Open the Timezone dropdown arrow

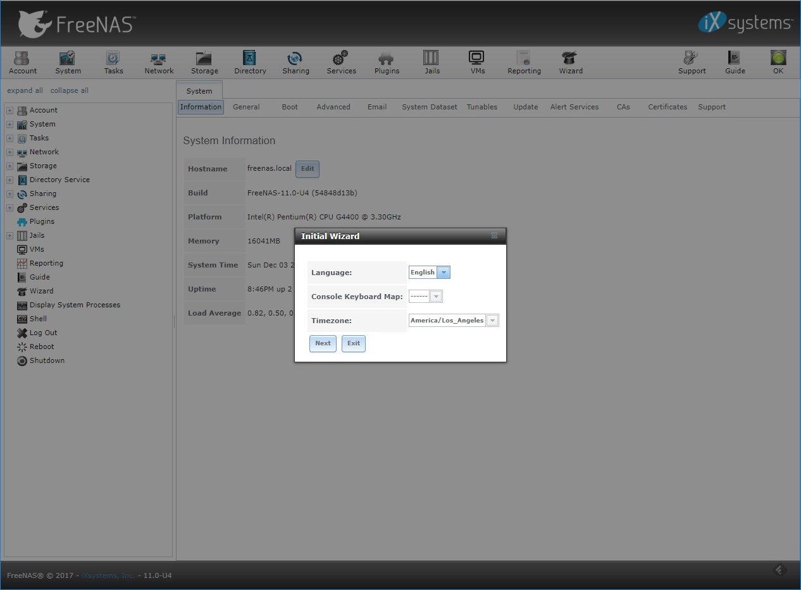(x=492, y=321)
